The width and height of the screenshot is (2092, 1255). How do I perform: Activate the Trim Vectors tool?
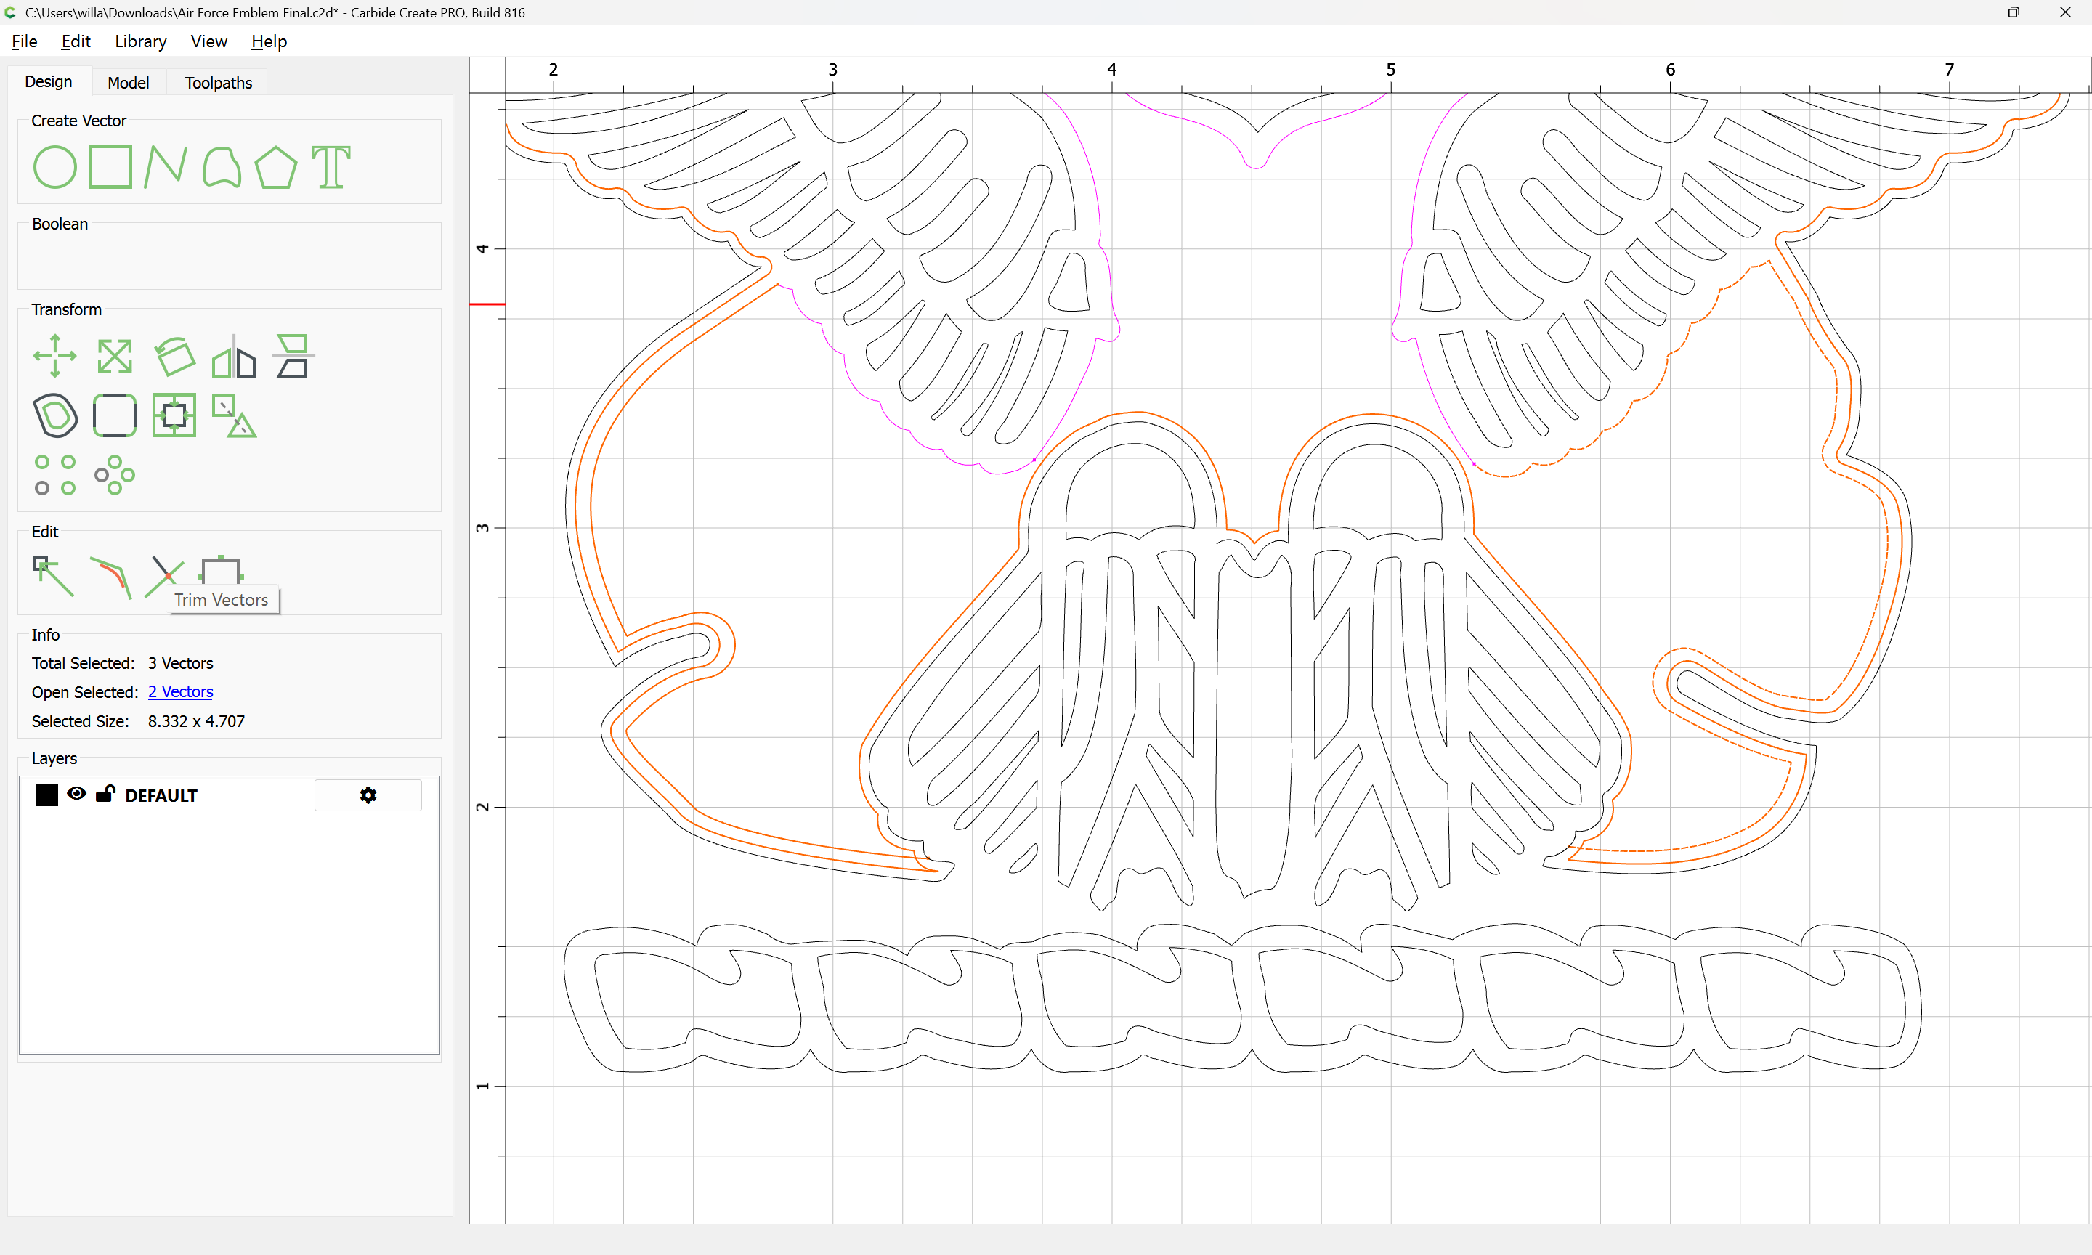(x=164, y=577)
